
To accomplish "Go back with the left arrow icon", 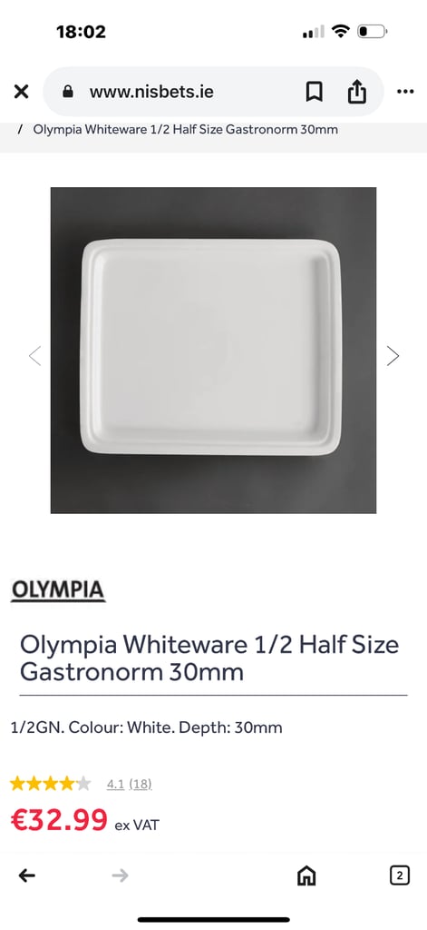I will point(26,875).
